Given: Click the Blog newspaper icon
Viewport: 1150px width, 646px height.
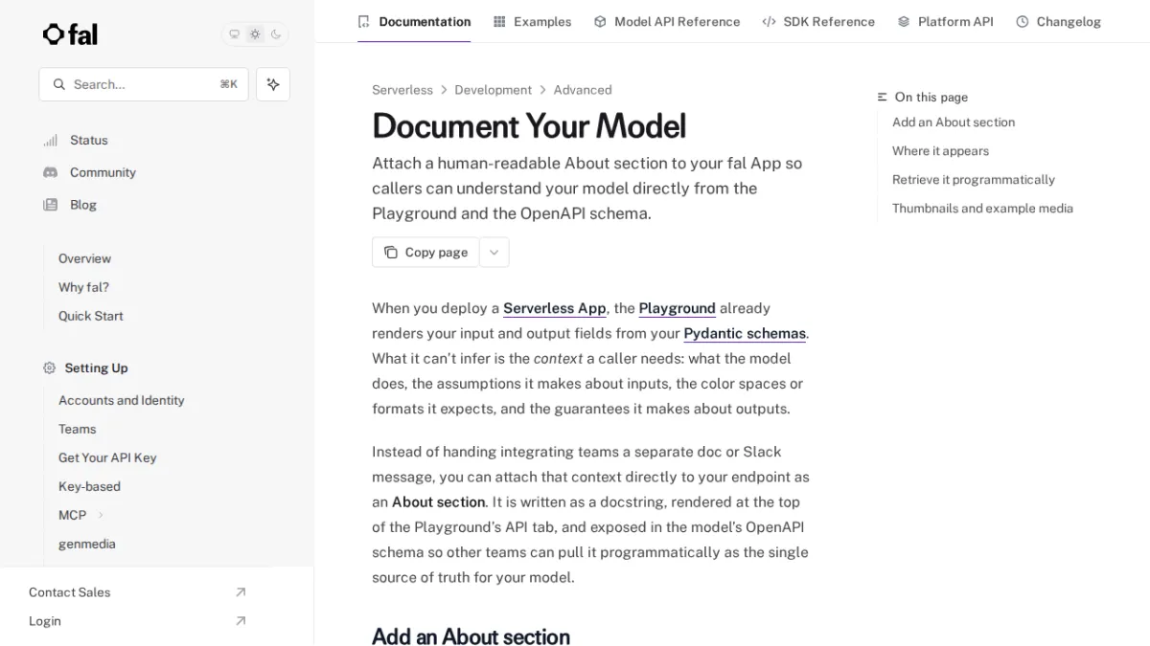Looking at the screenshot, I should 50,205.
